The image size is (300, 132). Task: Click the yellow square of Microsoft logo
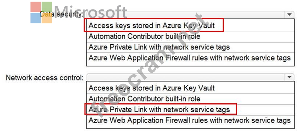[x=47, y=18]
